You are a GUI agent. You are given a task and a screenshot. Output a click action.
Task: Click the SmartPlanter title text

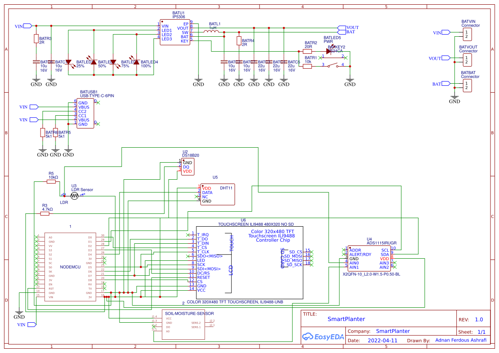[x=347, y=319]
